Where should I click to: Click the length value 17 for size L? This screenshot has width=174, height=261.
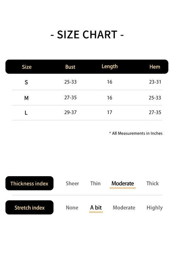[109, 112]
